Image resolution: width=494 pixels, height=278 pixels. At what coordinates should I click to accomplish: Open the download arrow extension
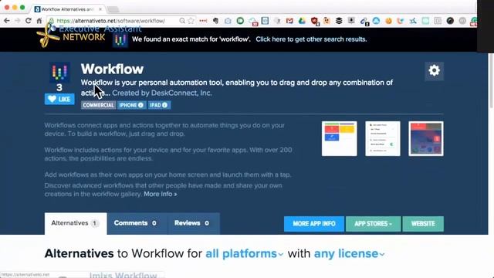click(351, 21)
